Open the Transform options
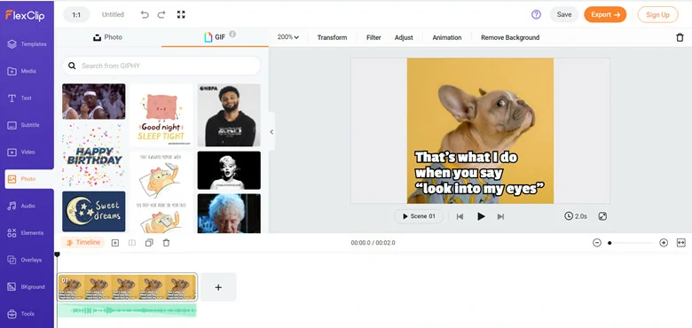Image resolution: width=692 pixels, height=328 pixels. (x=332, y=37)
